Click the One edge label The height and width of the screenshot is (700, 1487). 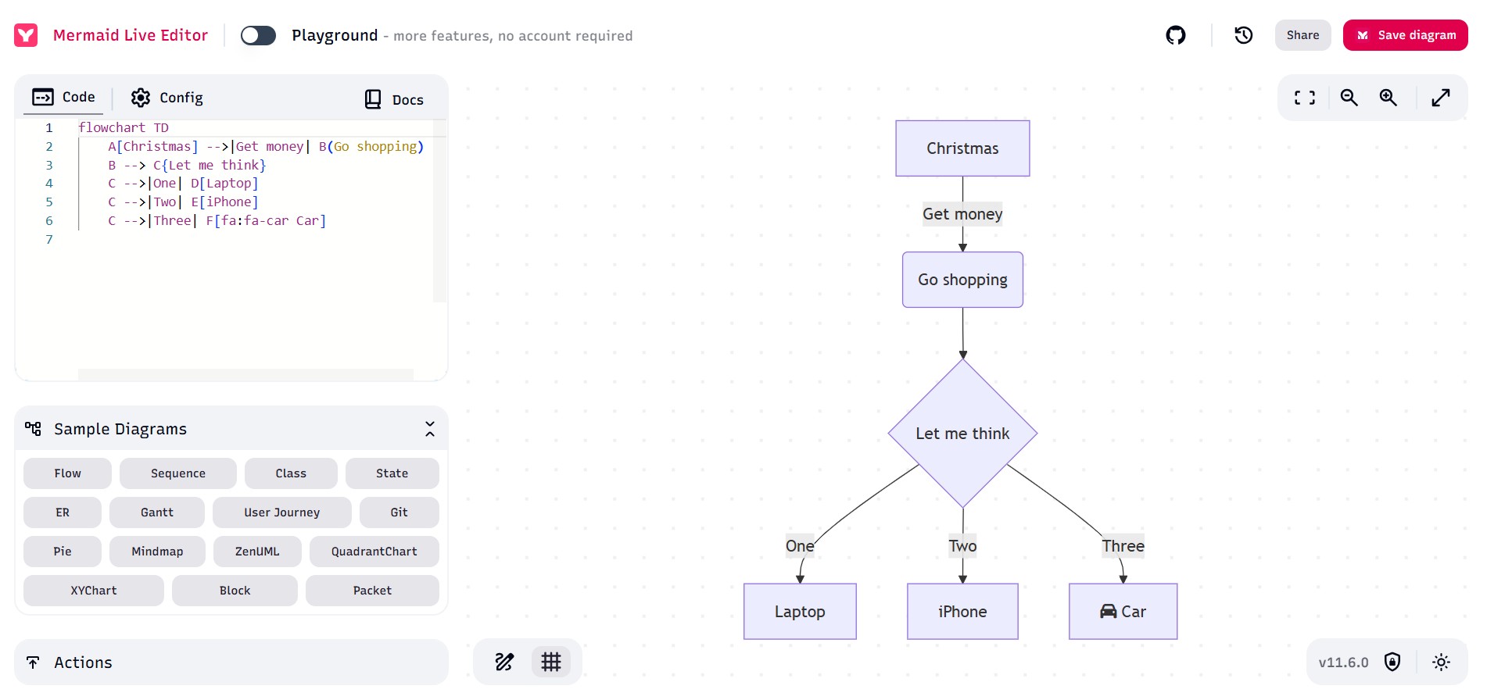(800, 546)
